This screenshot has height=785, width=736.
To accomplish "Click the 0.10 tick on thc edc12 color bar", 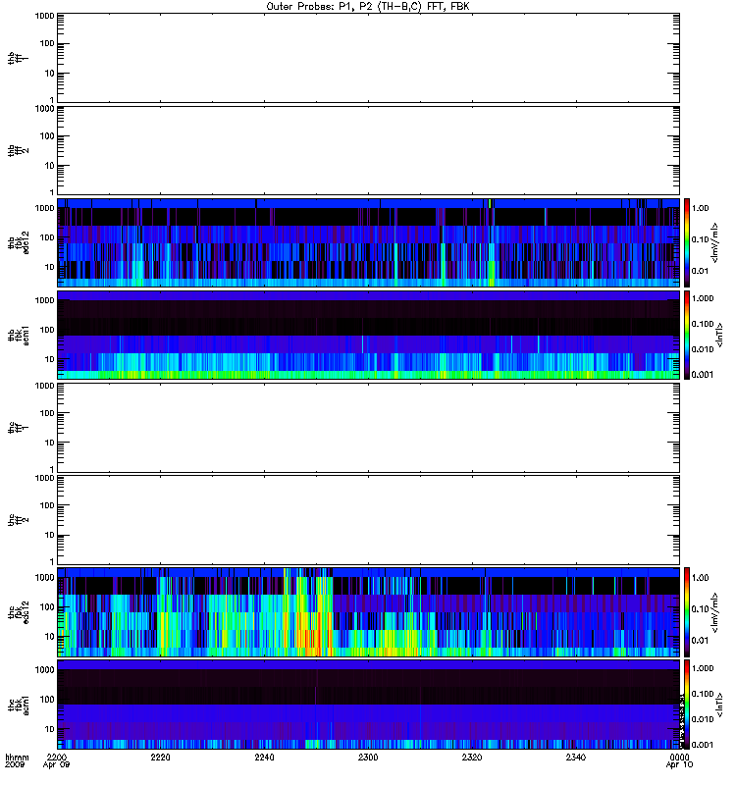I will coord(700,608).
